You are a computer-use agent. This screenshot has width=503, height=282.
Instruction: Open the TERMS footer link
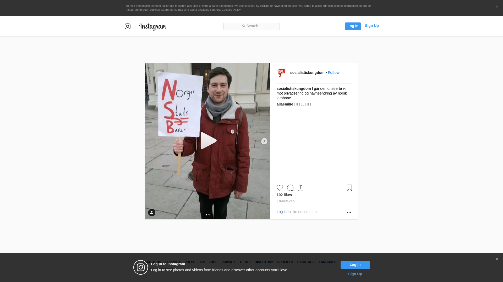point(245,262)
